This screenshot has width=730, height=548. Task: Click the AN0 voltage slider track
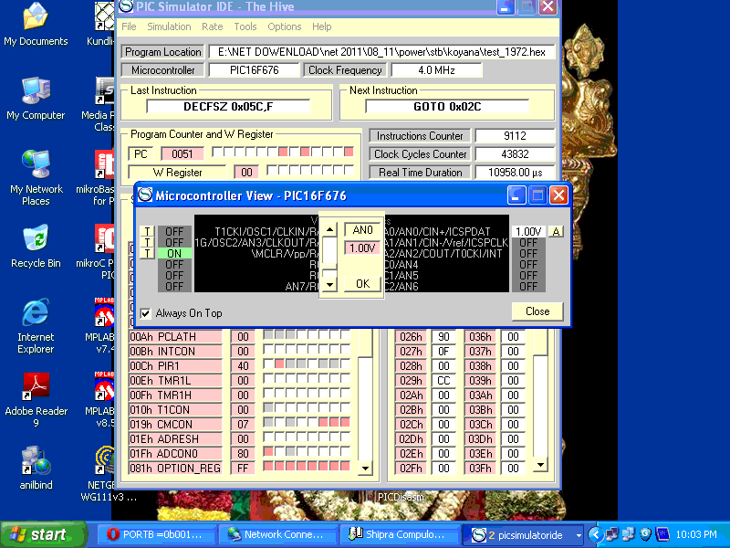[x=329, y=257]
